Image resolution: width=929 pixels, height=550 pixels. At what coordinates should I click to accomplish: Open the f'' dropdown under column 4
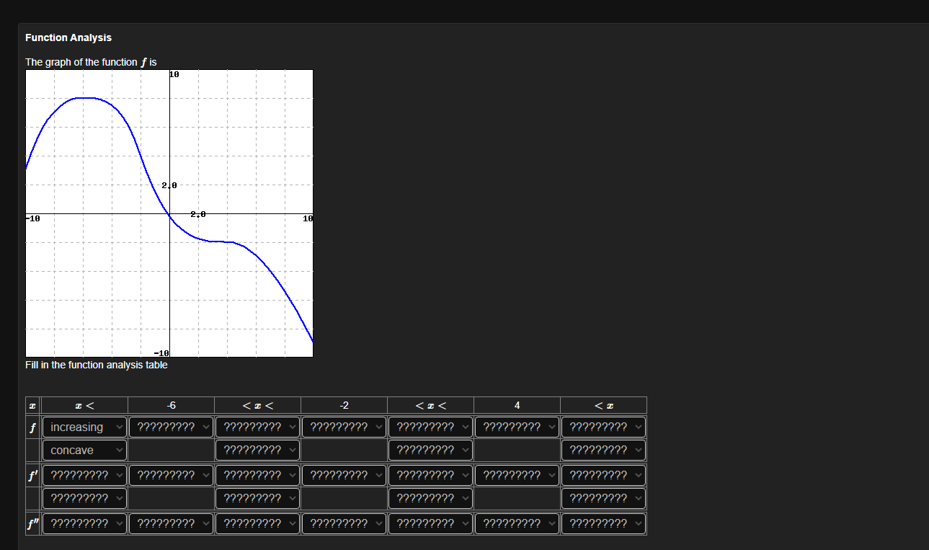[517, 523]
